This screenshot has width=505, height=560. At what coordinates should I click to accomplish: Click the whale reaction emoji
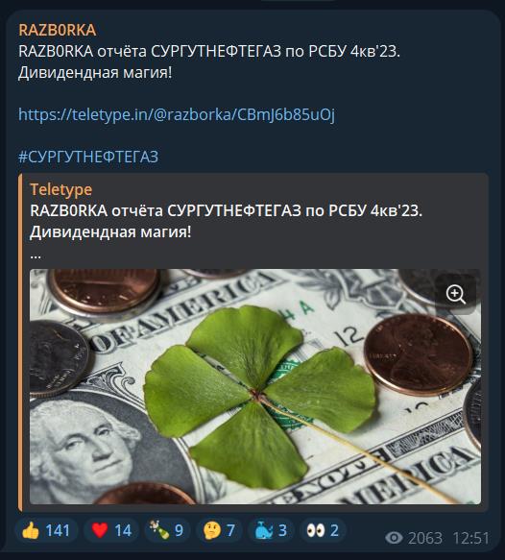click(264, 530)
